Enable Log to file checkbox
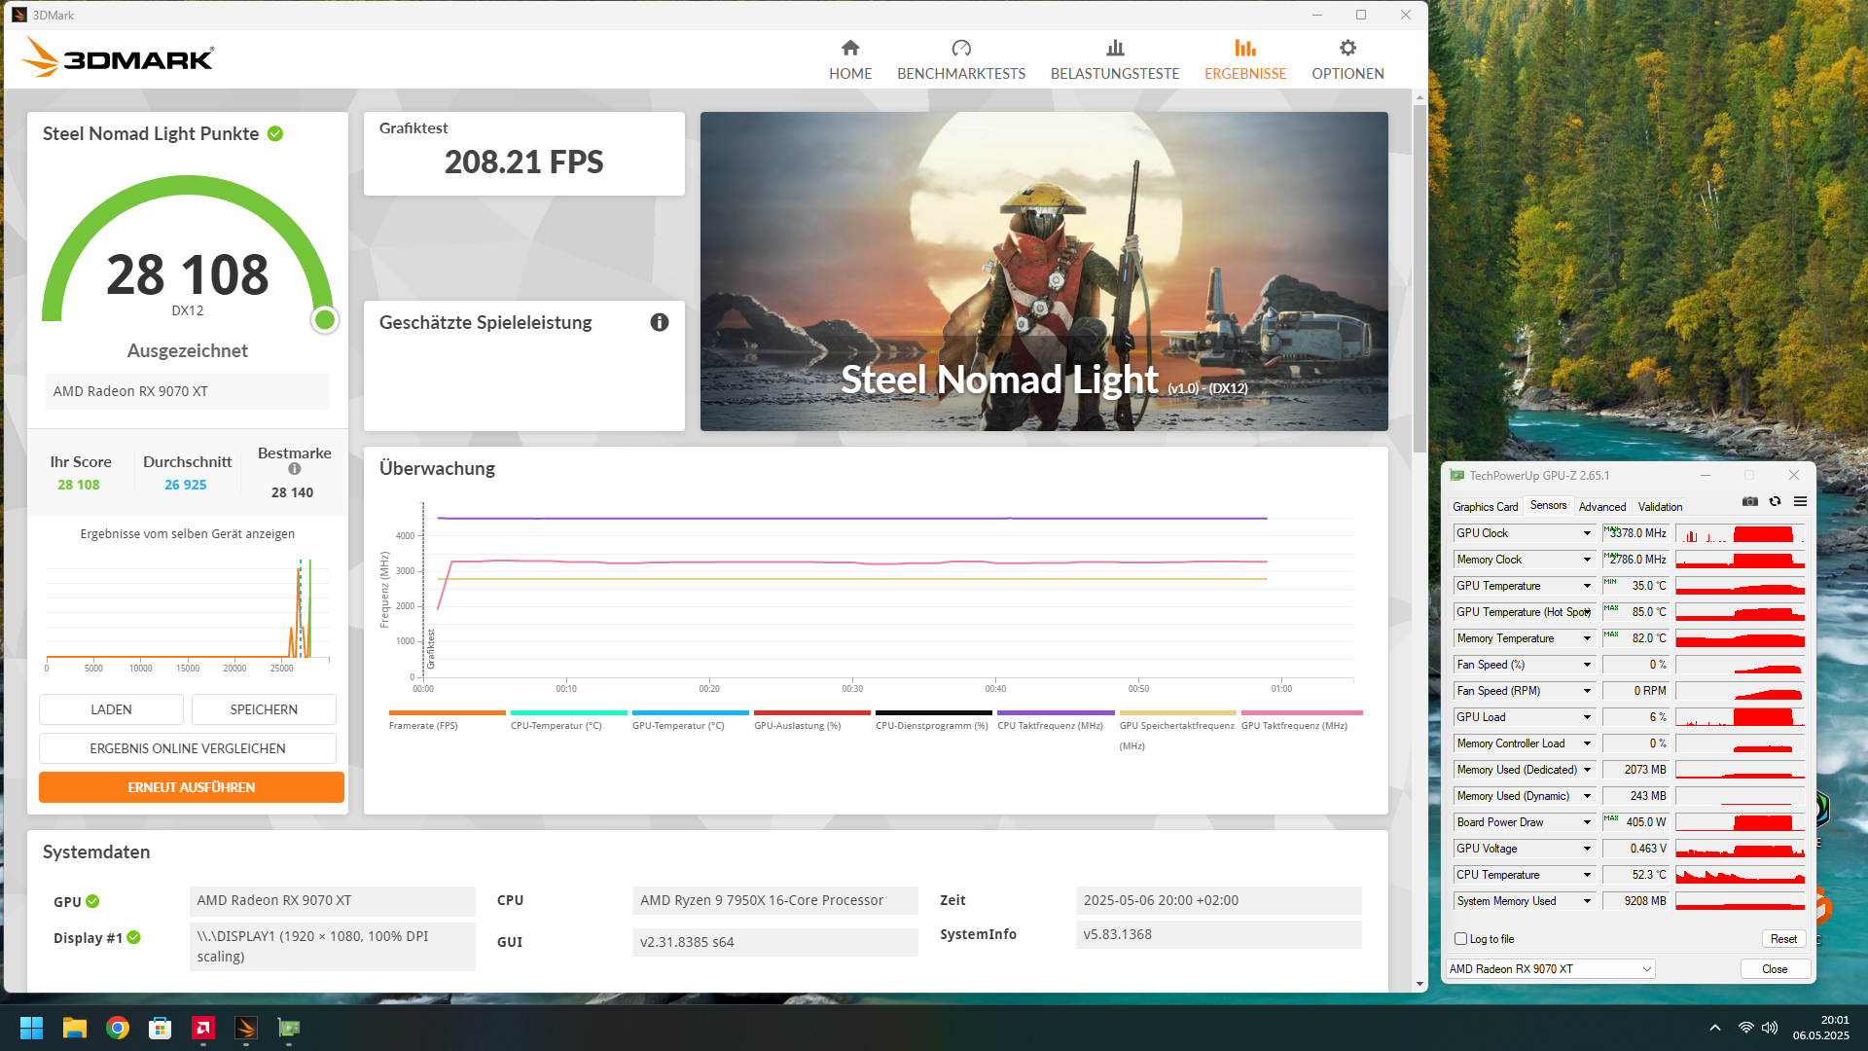This screenshot has width=1868, height=1051. click(x=1460, y=939)
